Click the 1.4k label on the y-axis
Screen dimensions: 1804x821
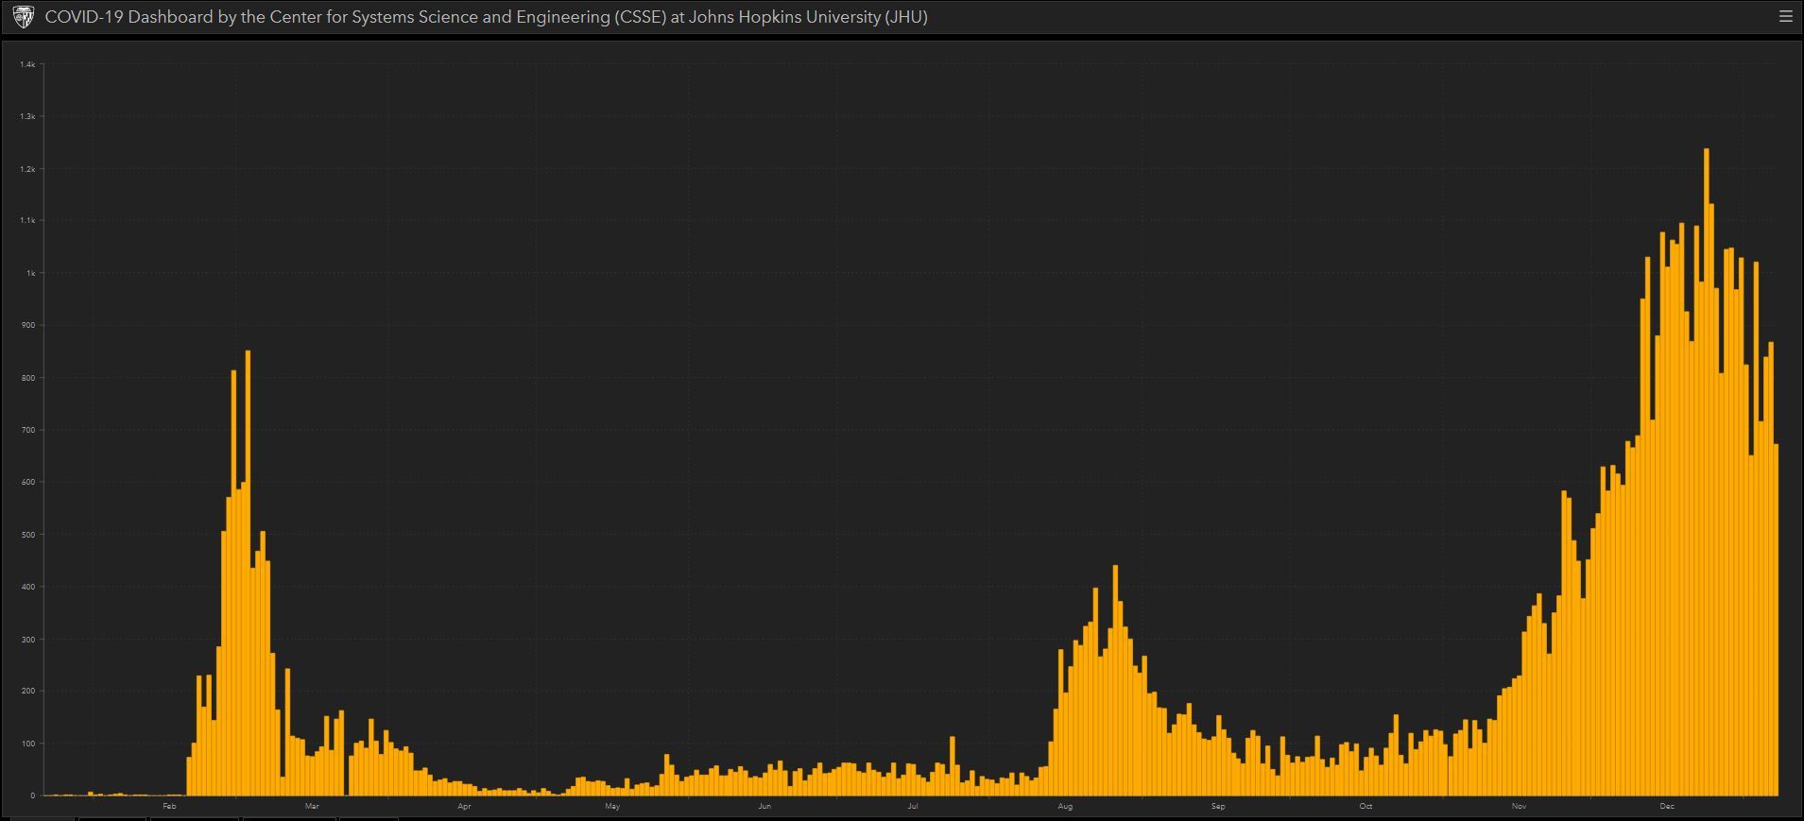[27, 64]
